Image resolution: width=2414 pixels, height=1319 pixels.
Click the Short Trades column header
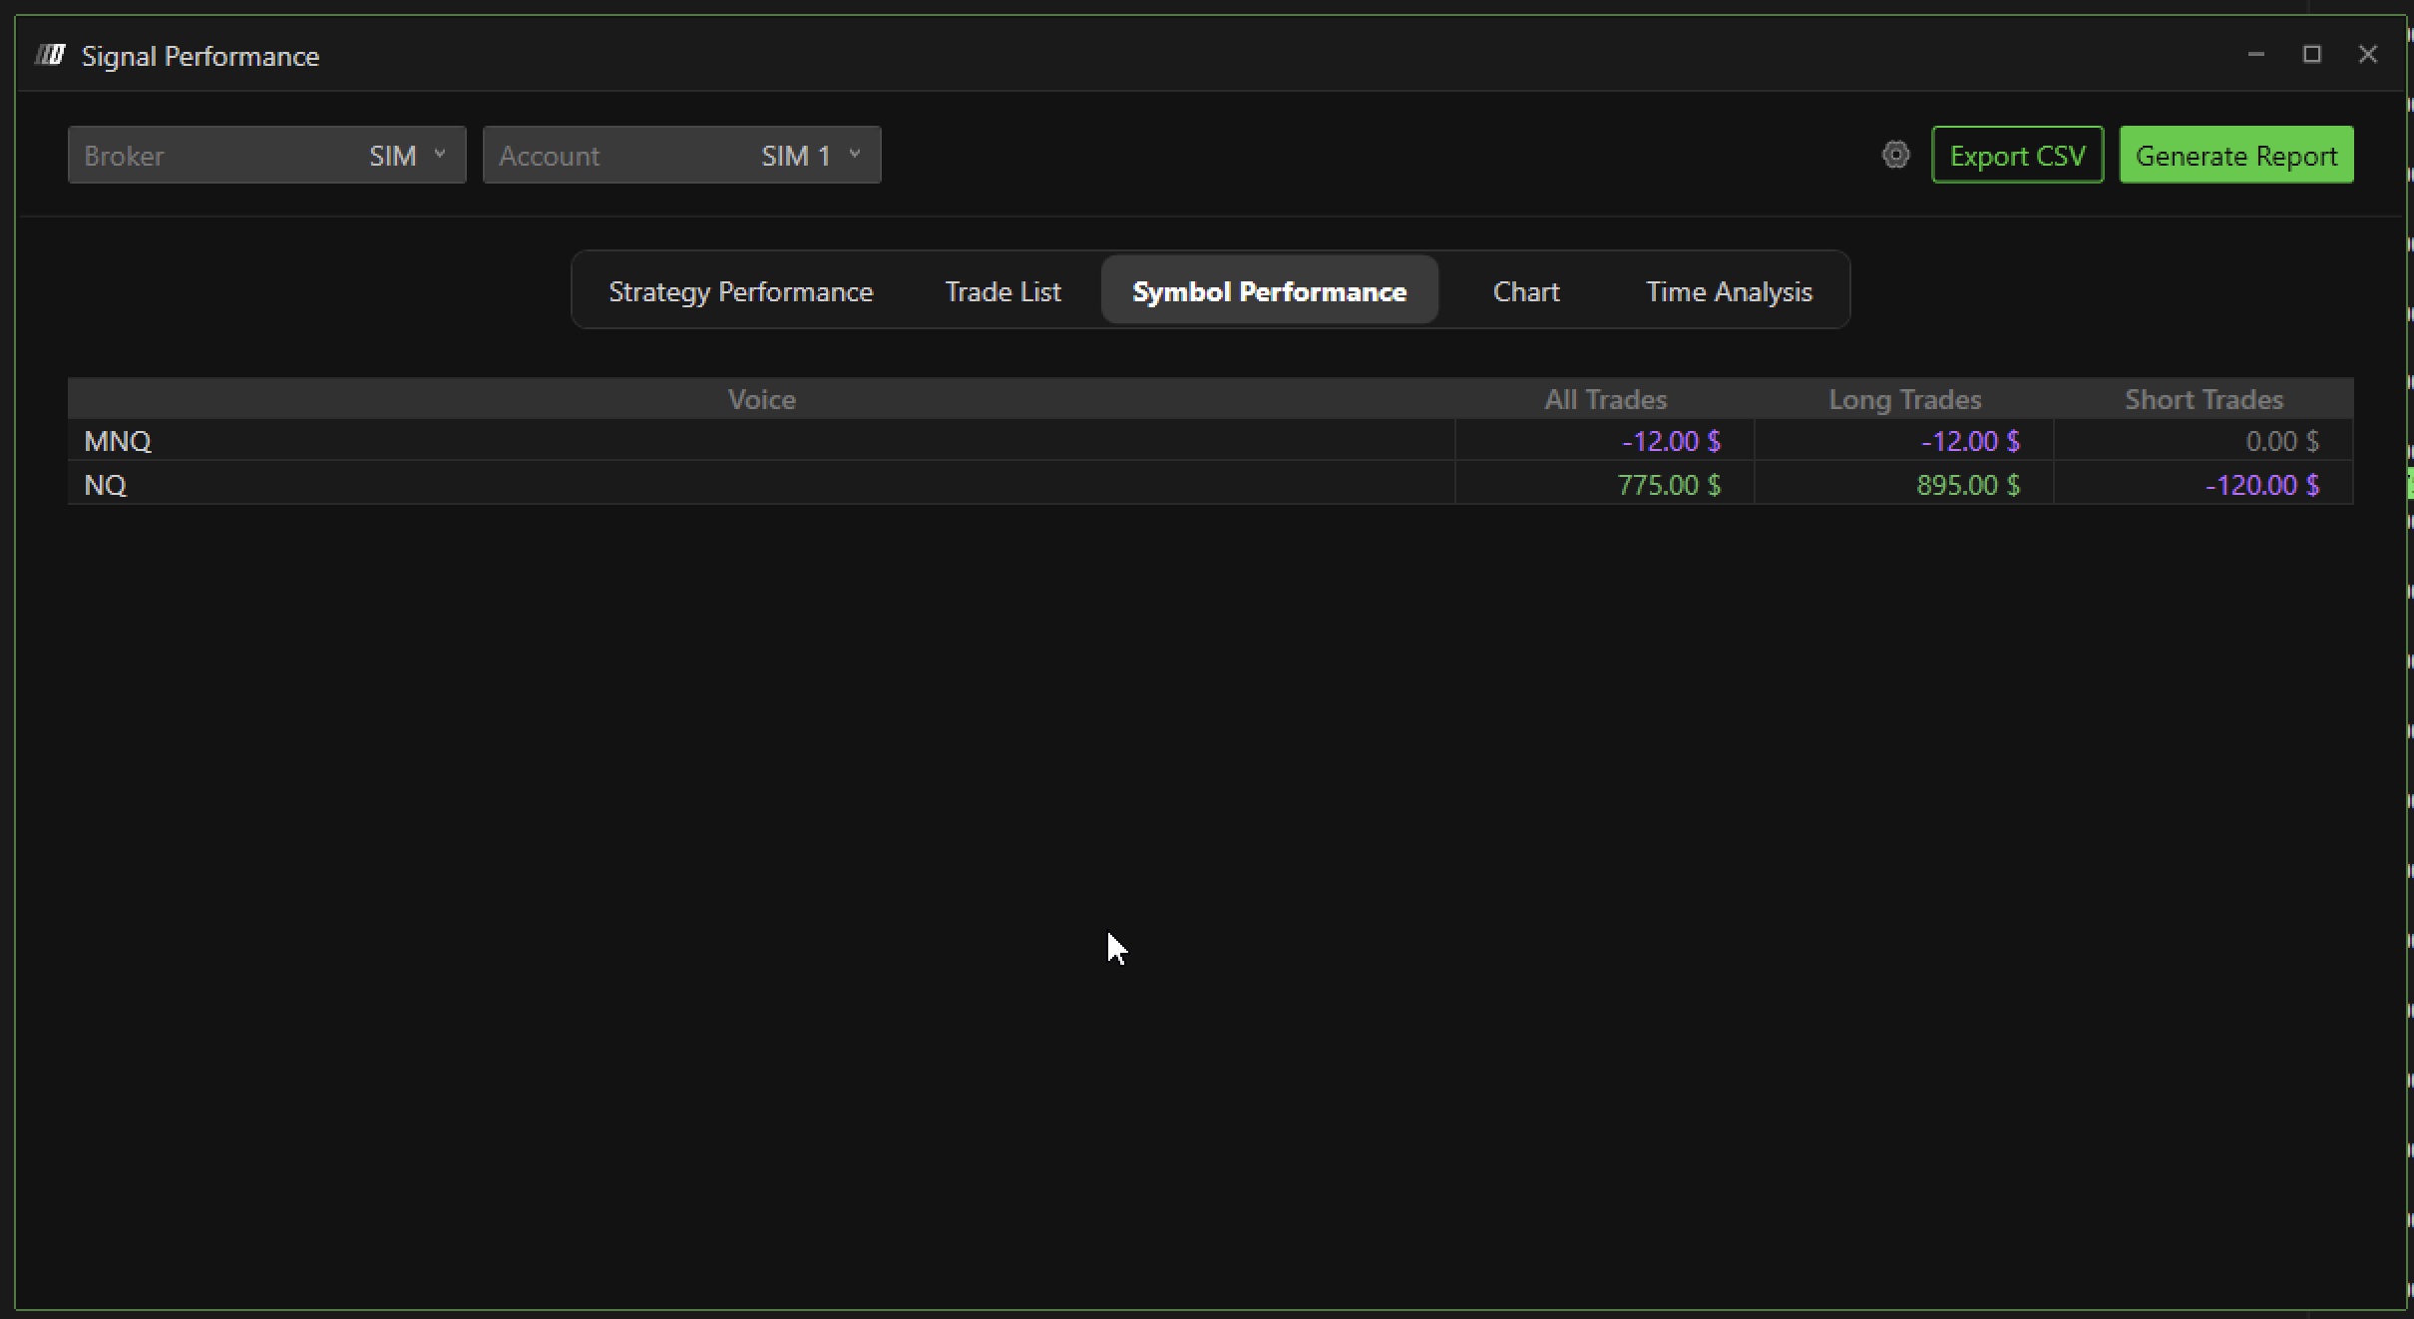[x=2204, y=399]
